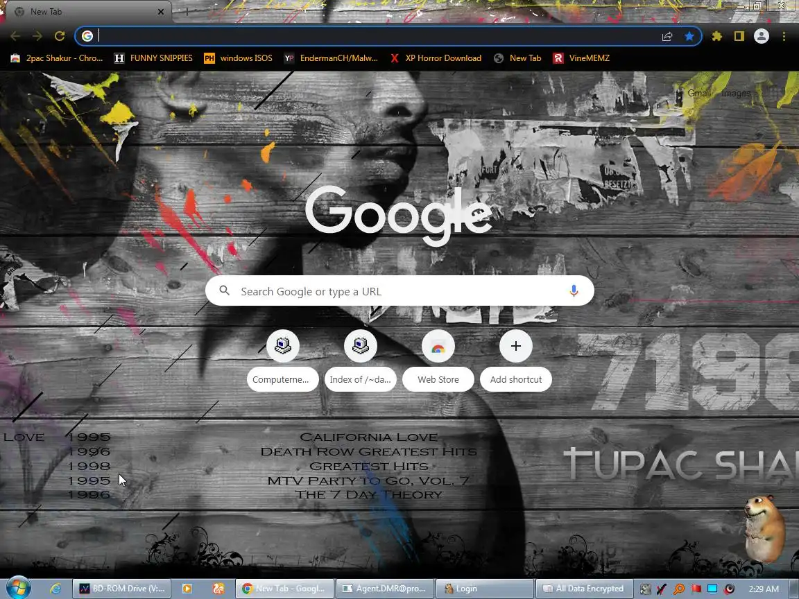
Task: Open the Extensions puzzle icon
Action: [x=717, y=36]
